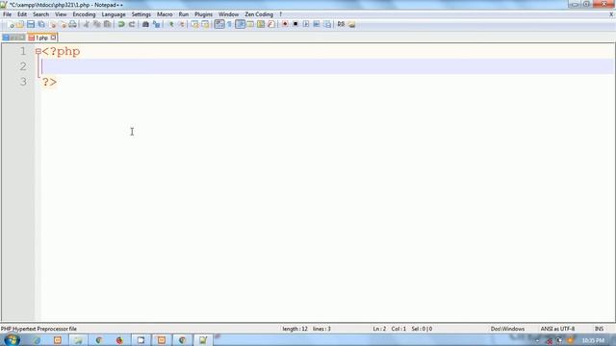This screenshot has height=346, width=616.
Task: Click the Print toolbar icon
Action: (73, 24)
